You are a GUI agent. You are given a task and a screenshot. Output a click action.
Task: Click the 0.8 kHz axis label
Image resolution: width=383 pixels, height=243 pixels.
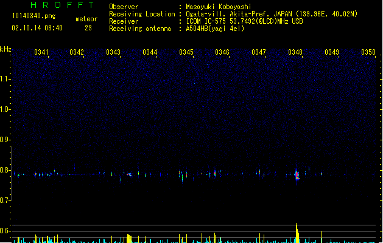coord(5,170)
